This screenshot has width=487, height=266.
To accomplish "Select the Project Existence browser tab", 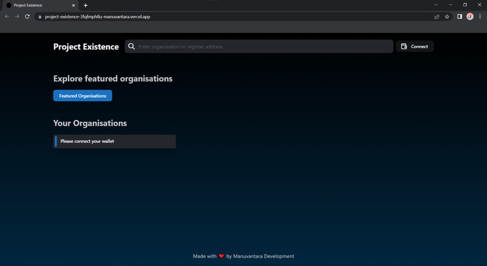I will click(40, 5).
